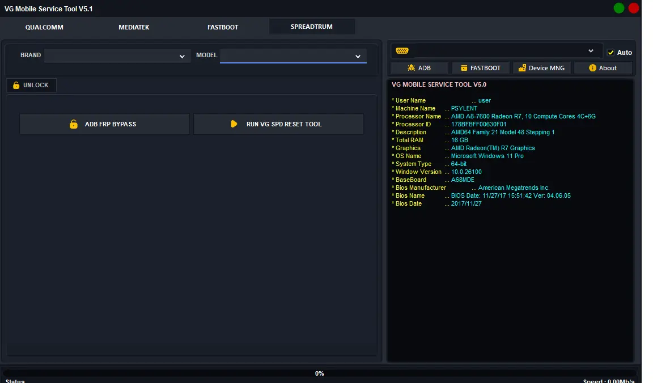Click the Bios Date 2017/11/27 line
The height and width of the screenshot is (383, 653).
[436, 203]
